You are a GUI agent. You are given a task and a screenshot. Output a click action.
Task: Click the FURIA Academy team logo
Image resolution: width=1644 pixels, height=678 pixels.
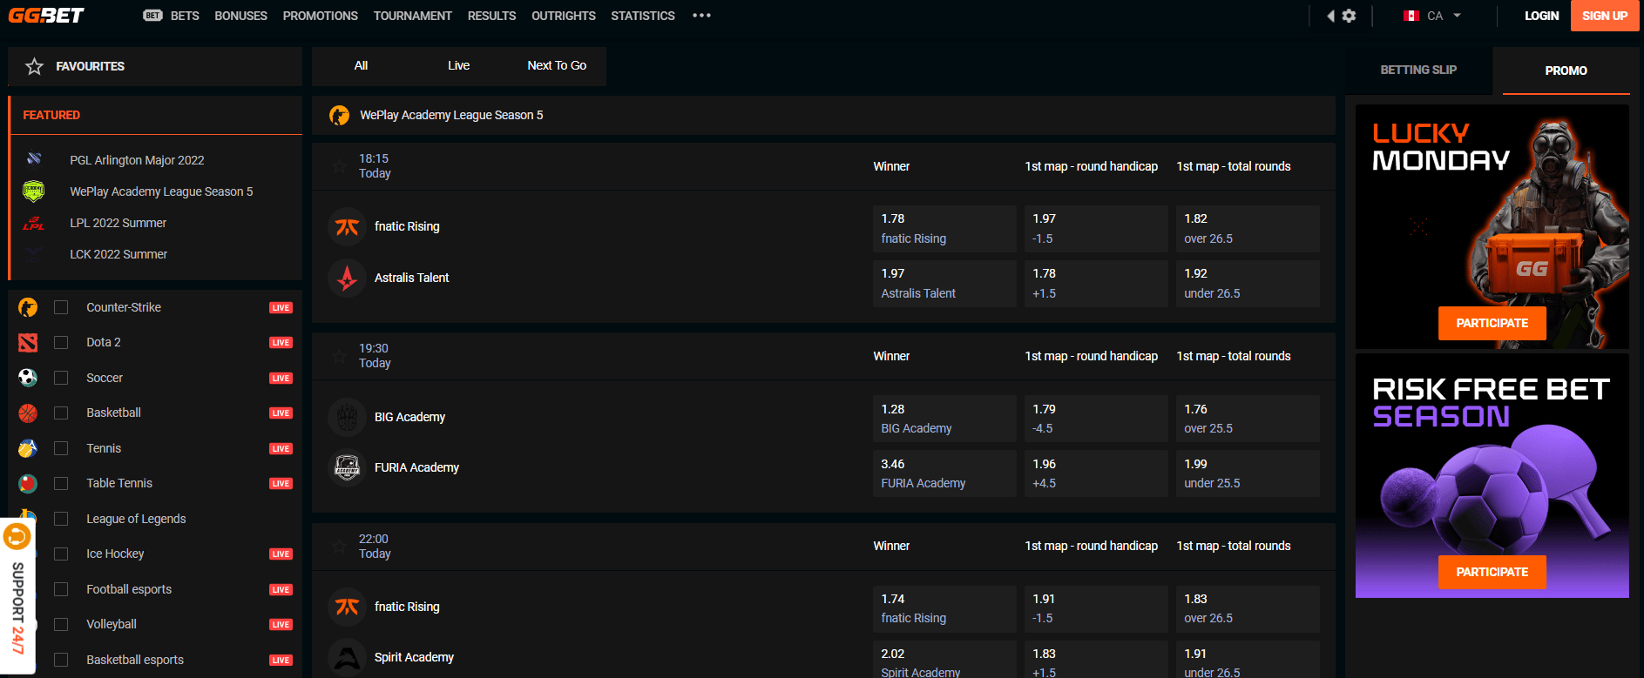click(x=347, y=468)
